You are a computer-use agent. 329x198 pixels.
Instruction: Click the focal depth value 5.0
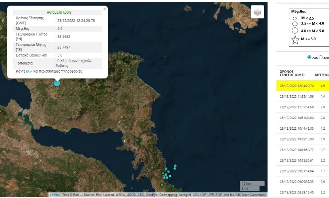point(60,55)
